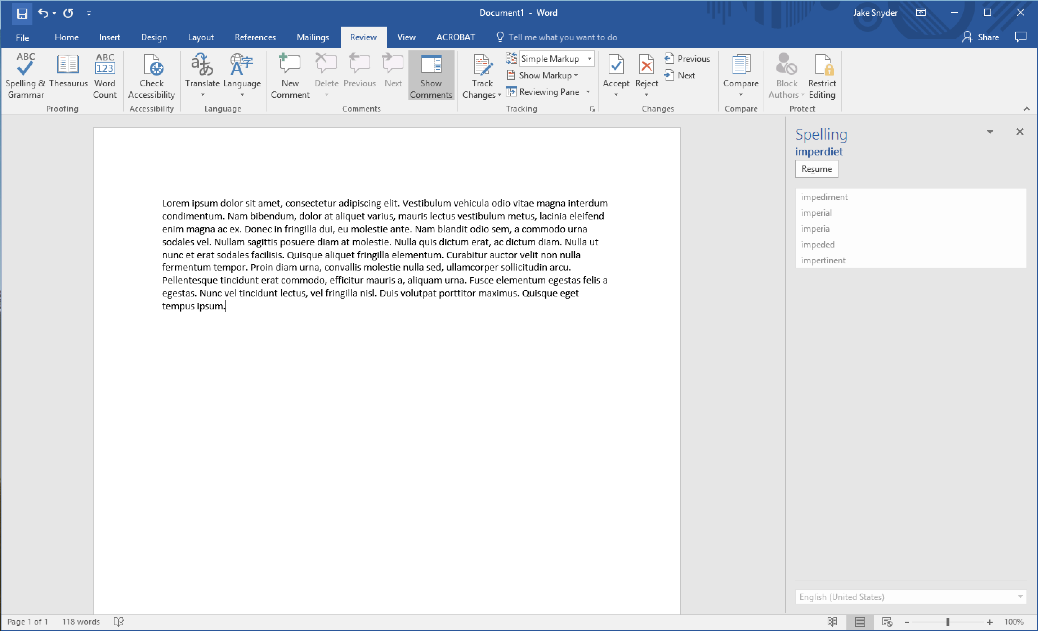Click the zoom slider handle
Screen dimensions: 1038x631
(948, 622)
